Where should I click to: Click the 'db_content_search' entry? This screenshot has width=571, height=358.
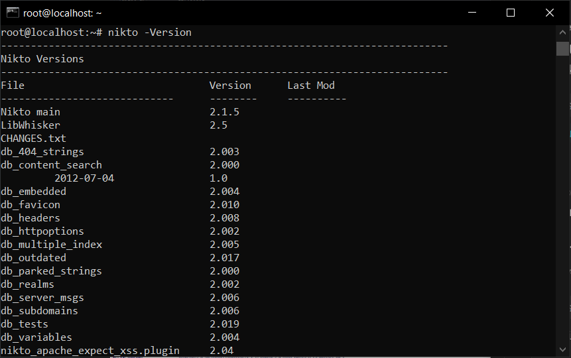tap(51, 165)
